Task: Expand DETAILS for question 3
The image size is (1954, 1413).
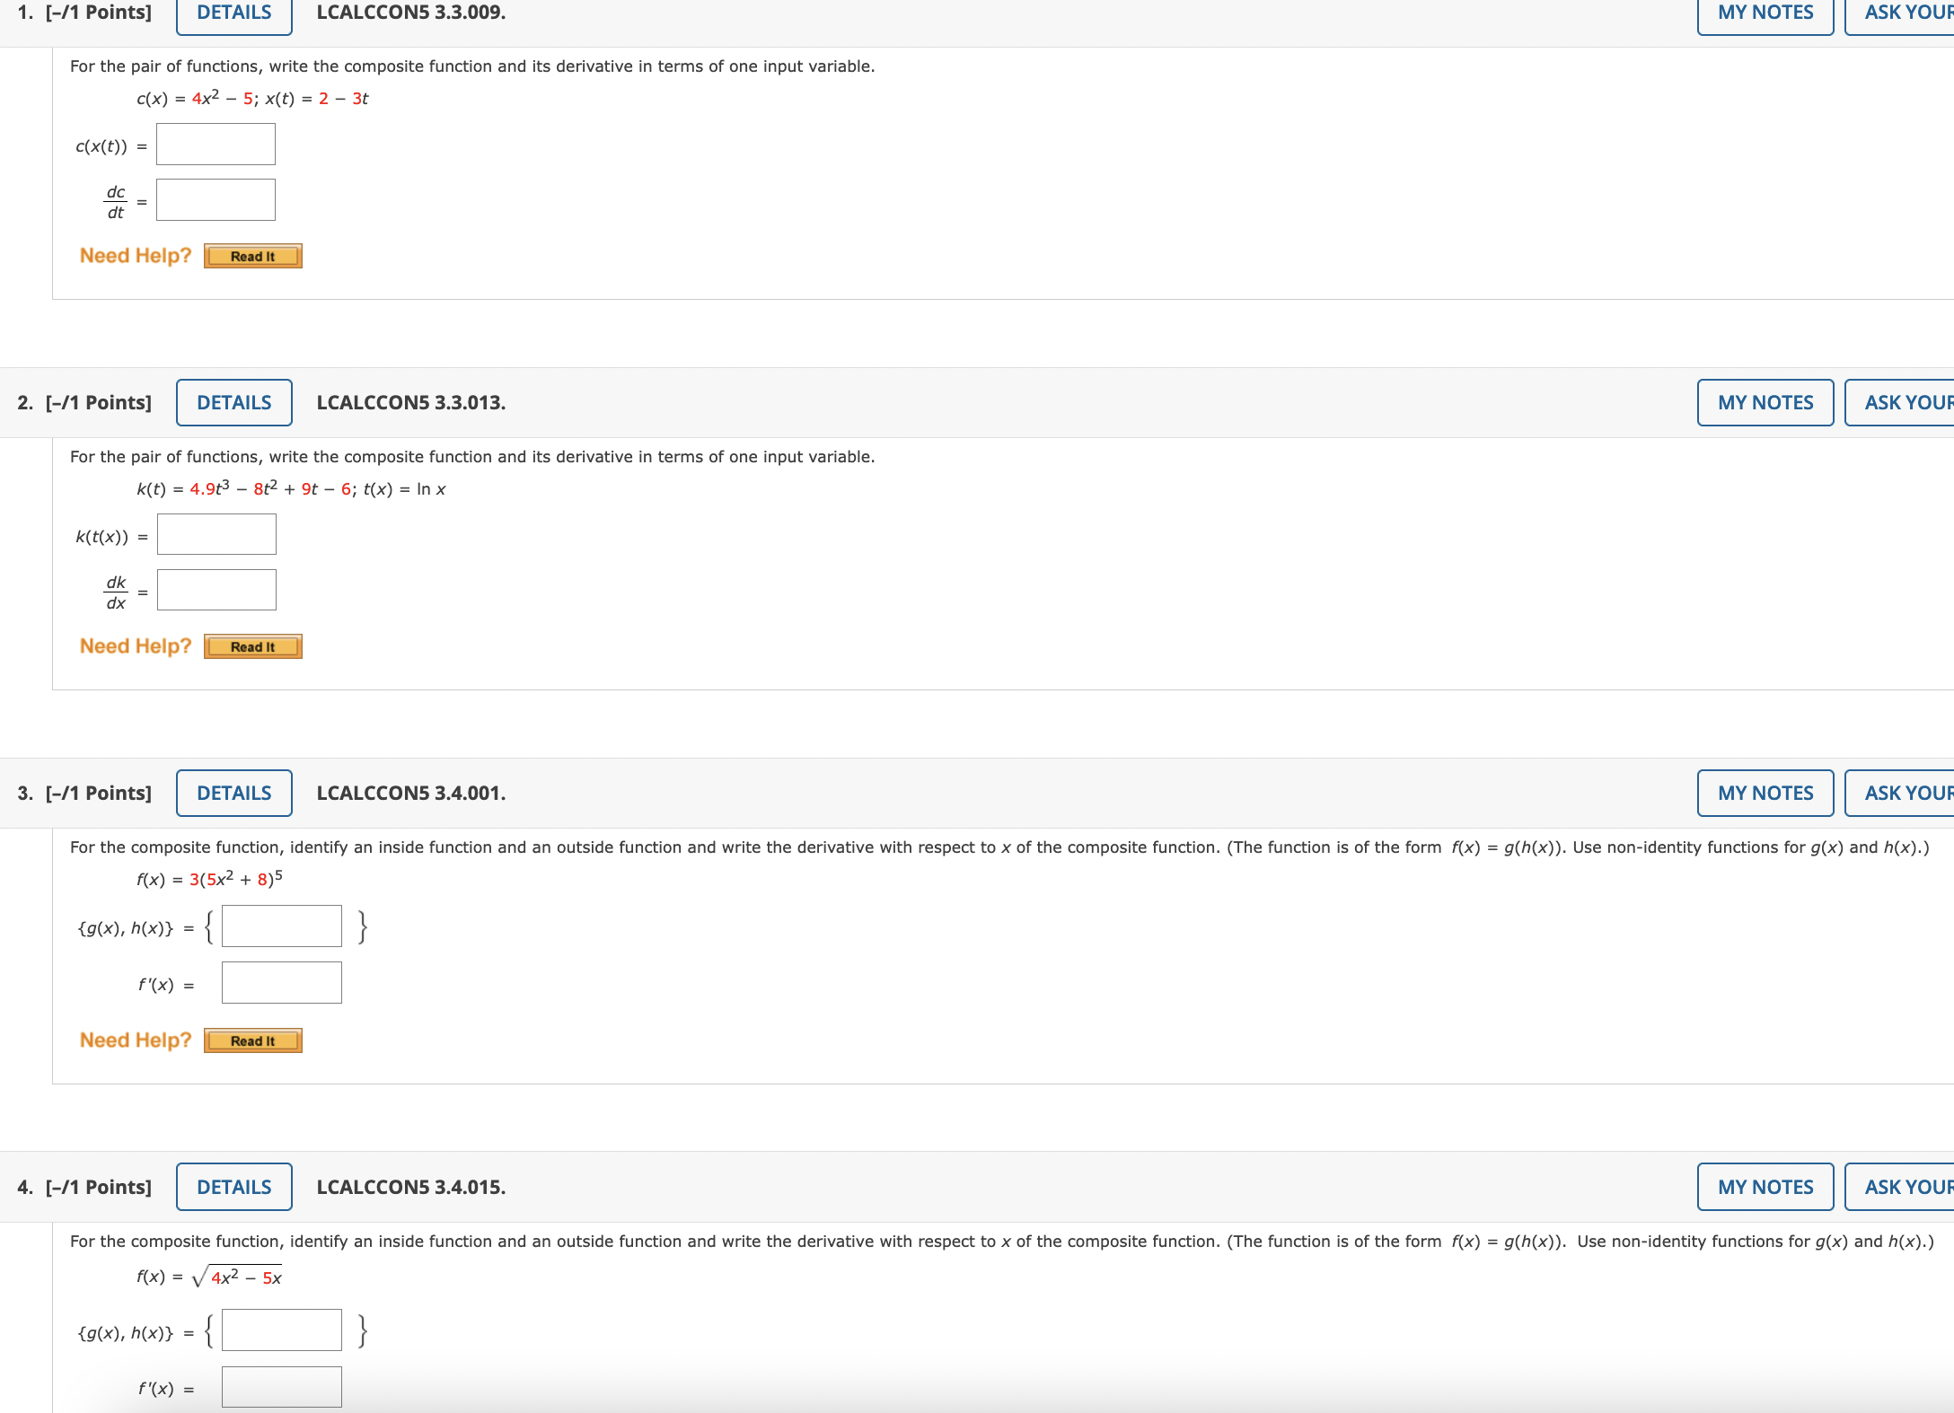Action: click(233, 793)
